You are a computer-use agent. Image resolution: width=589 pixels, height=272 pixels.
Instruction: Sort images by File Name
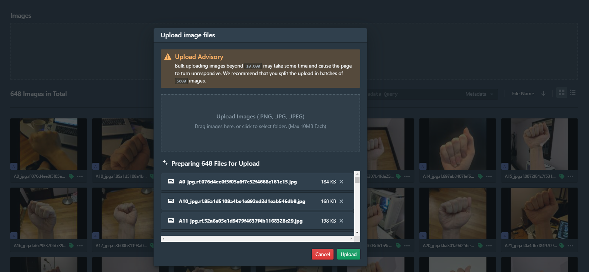tap(523, 94)
